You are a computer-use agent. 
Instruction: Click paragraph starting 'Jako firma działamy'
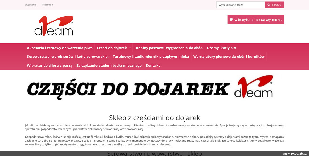[x=154, y=127]
